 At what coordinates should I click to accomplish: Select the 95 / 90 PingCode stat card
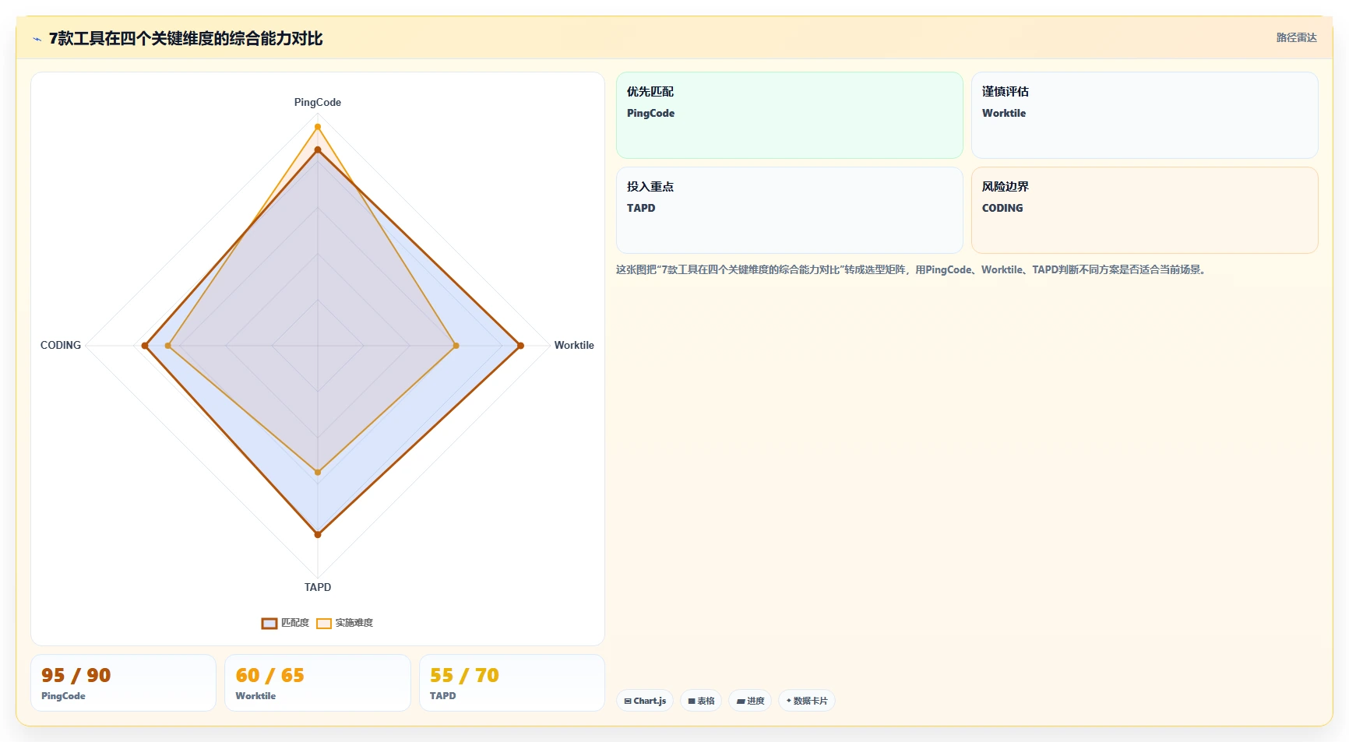pyautogui.click(x=123, y=683)
